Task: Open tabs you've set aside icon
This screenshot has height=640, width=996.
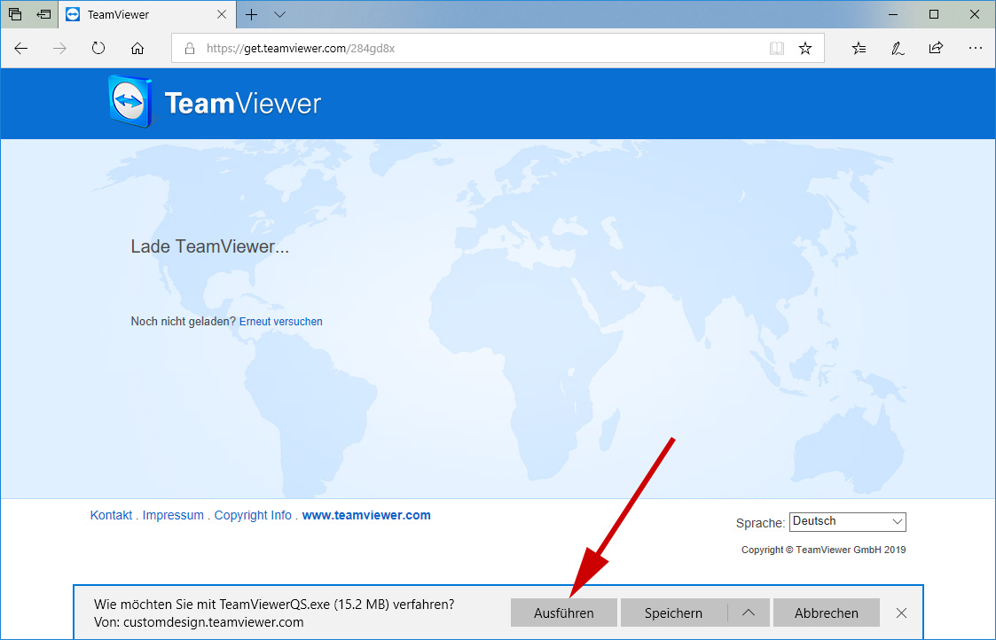Action: pos(15,14)
